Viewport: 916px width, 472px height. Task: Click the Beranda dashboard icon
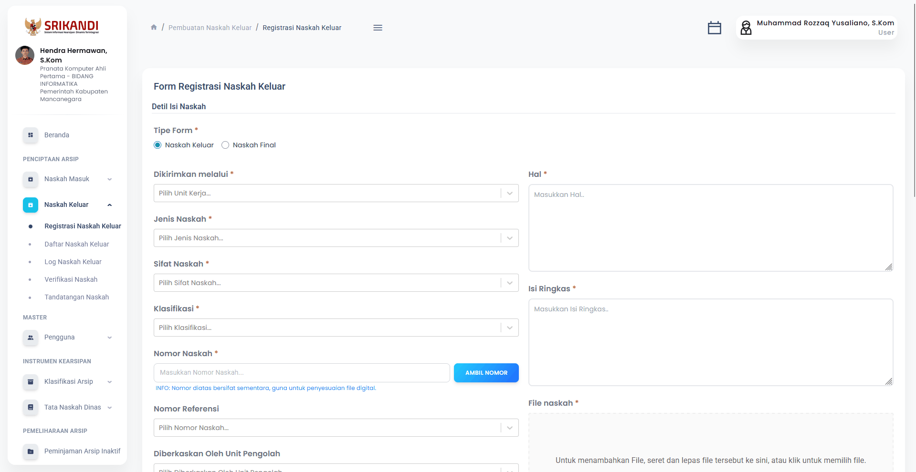click(31, 135)
